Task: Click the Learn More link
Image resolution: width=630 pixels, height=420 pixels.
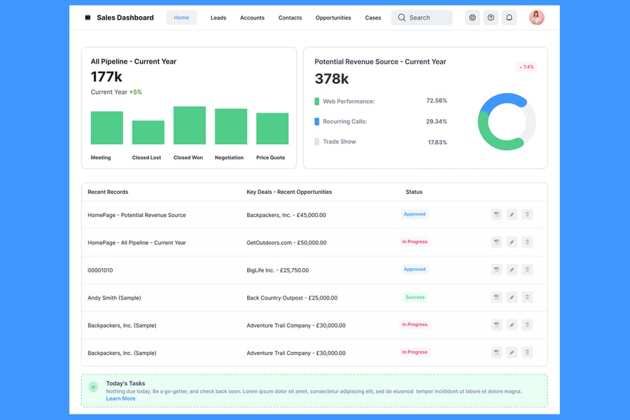Action: [x=120, y=398]
